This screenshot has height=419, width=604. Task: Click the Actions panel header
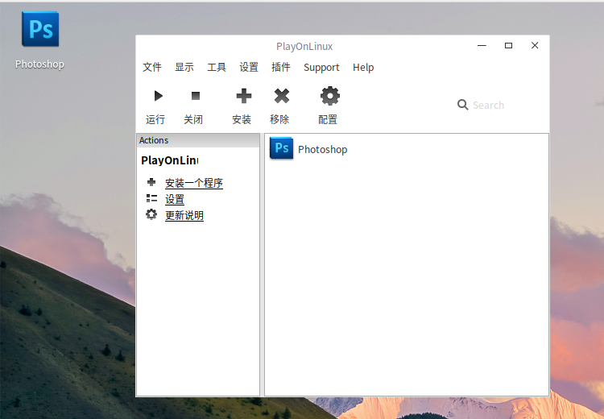198,140
